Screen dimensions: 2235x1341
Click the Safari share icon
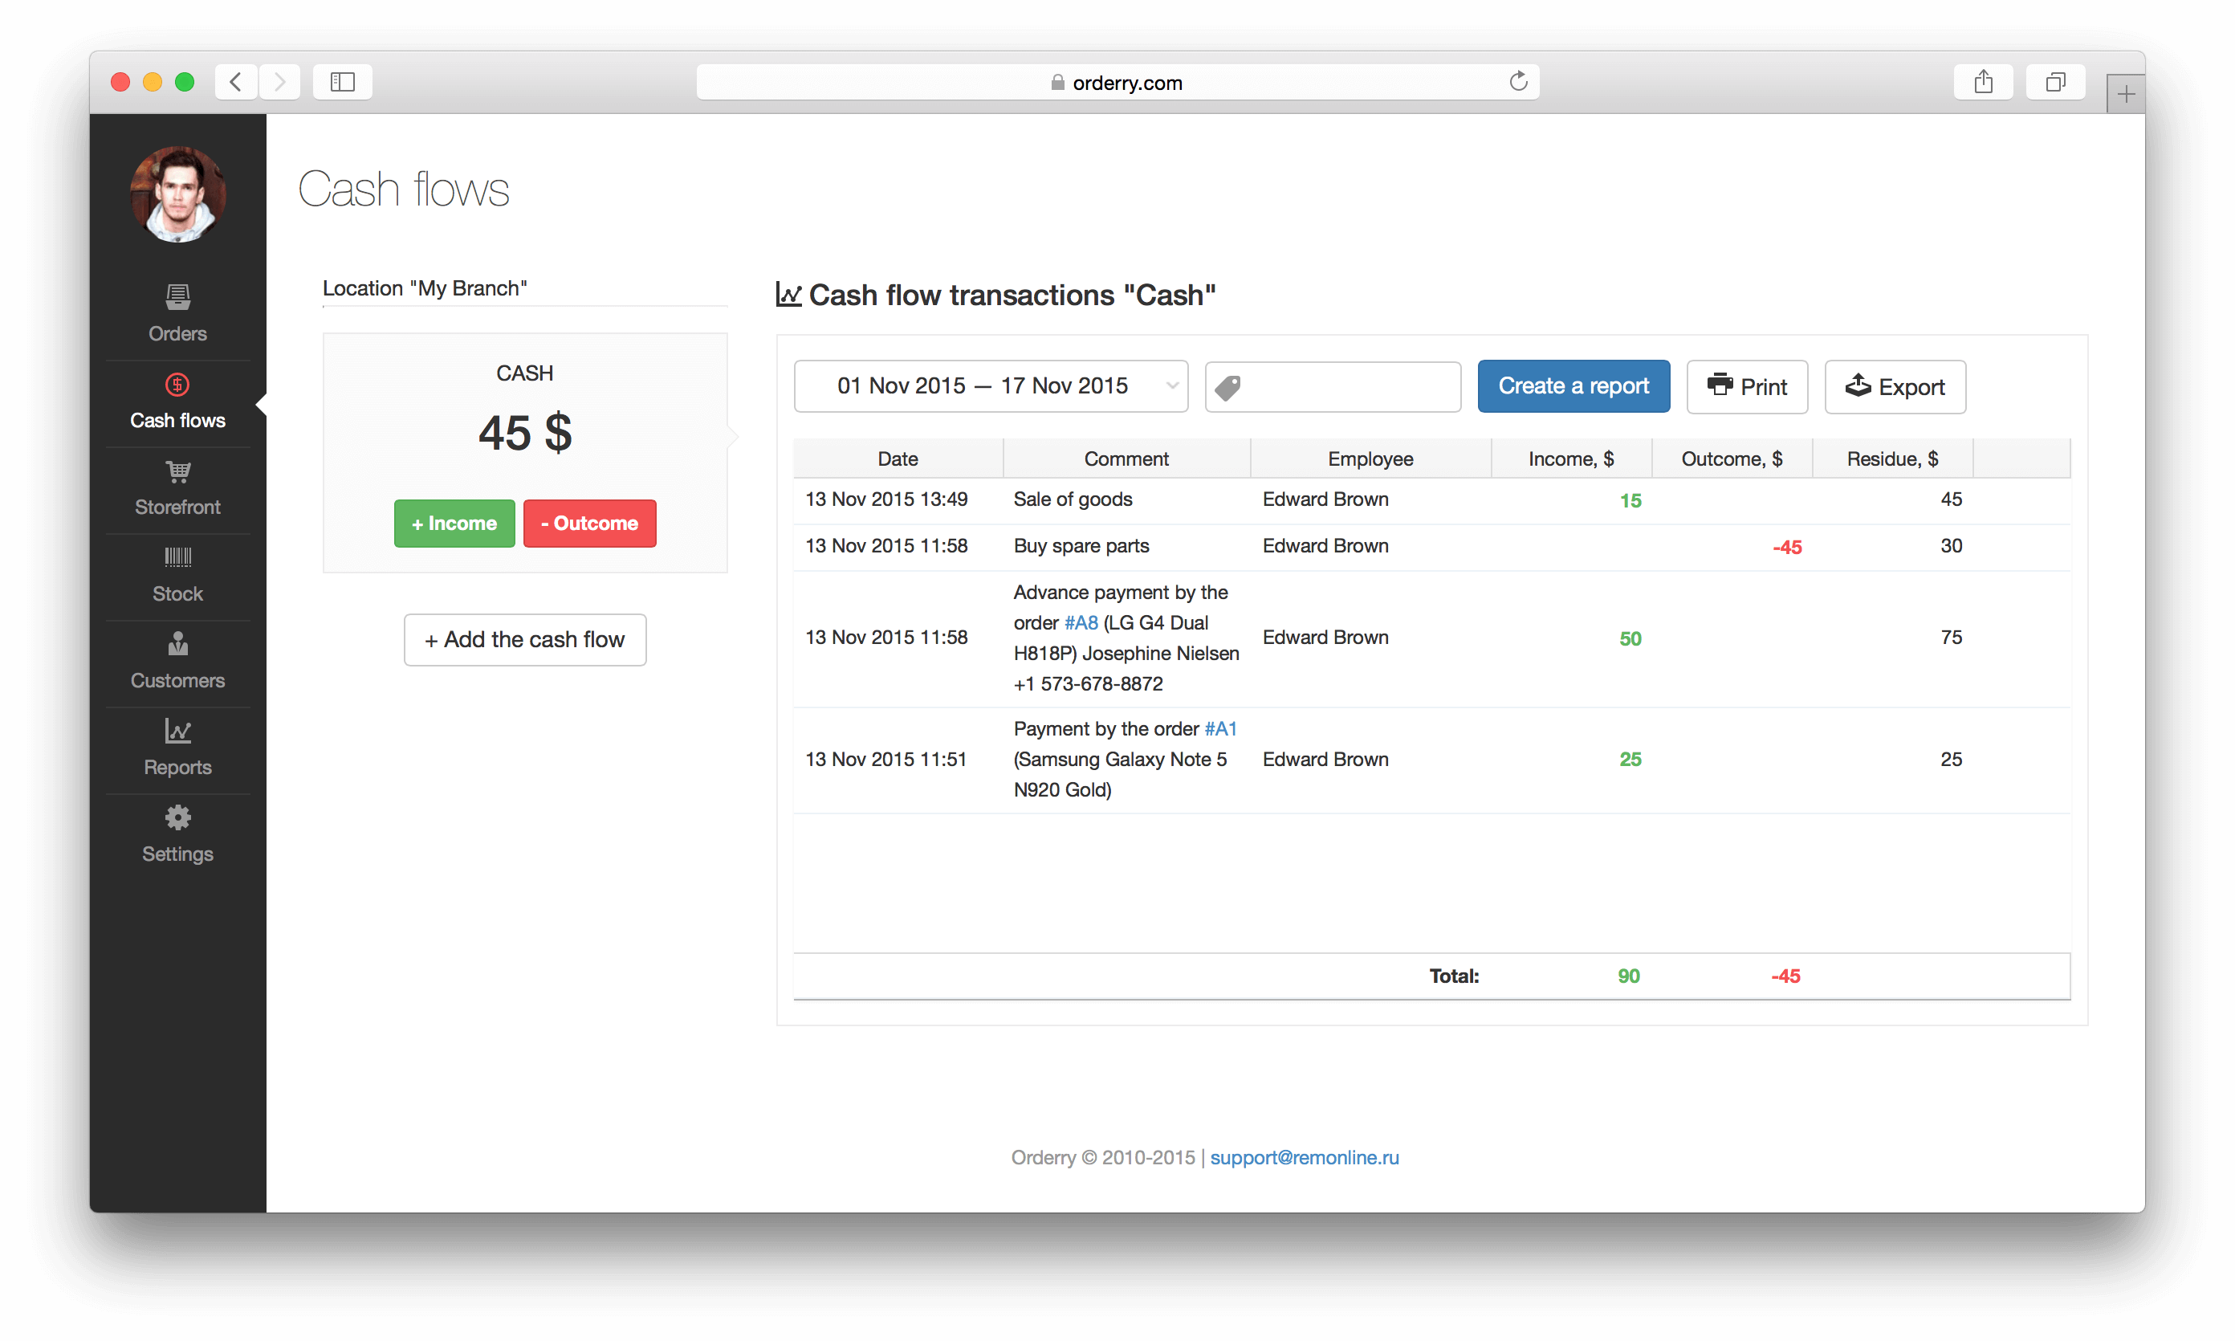coord(1984,81)
